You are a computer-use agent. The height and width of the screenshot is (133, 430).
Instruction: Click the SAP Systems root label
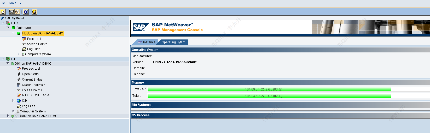point(15,18)
